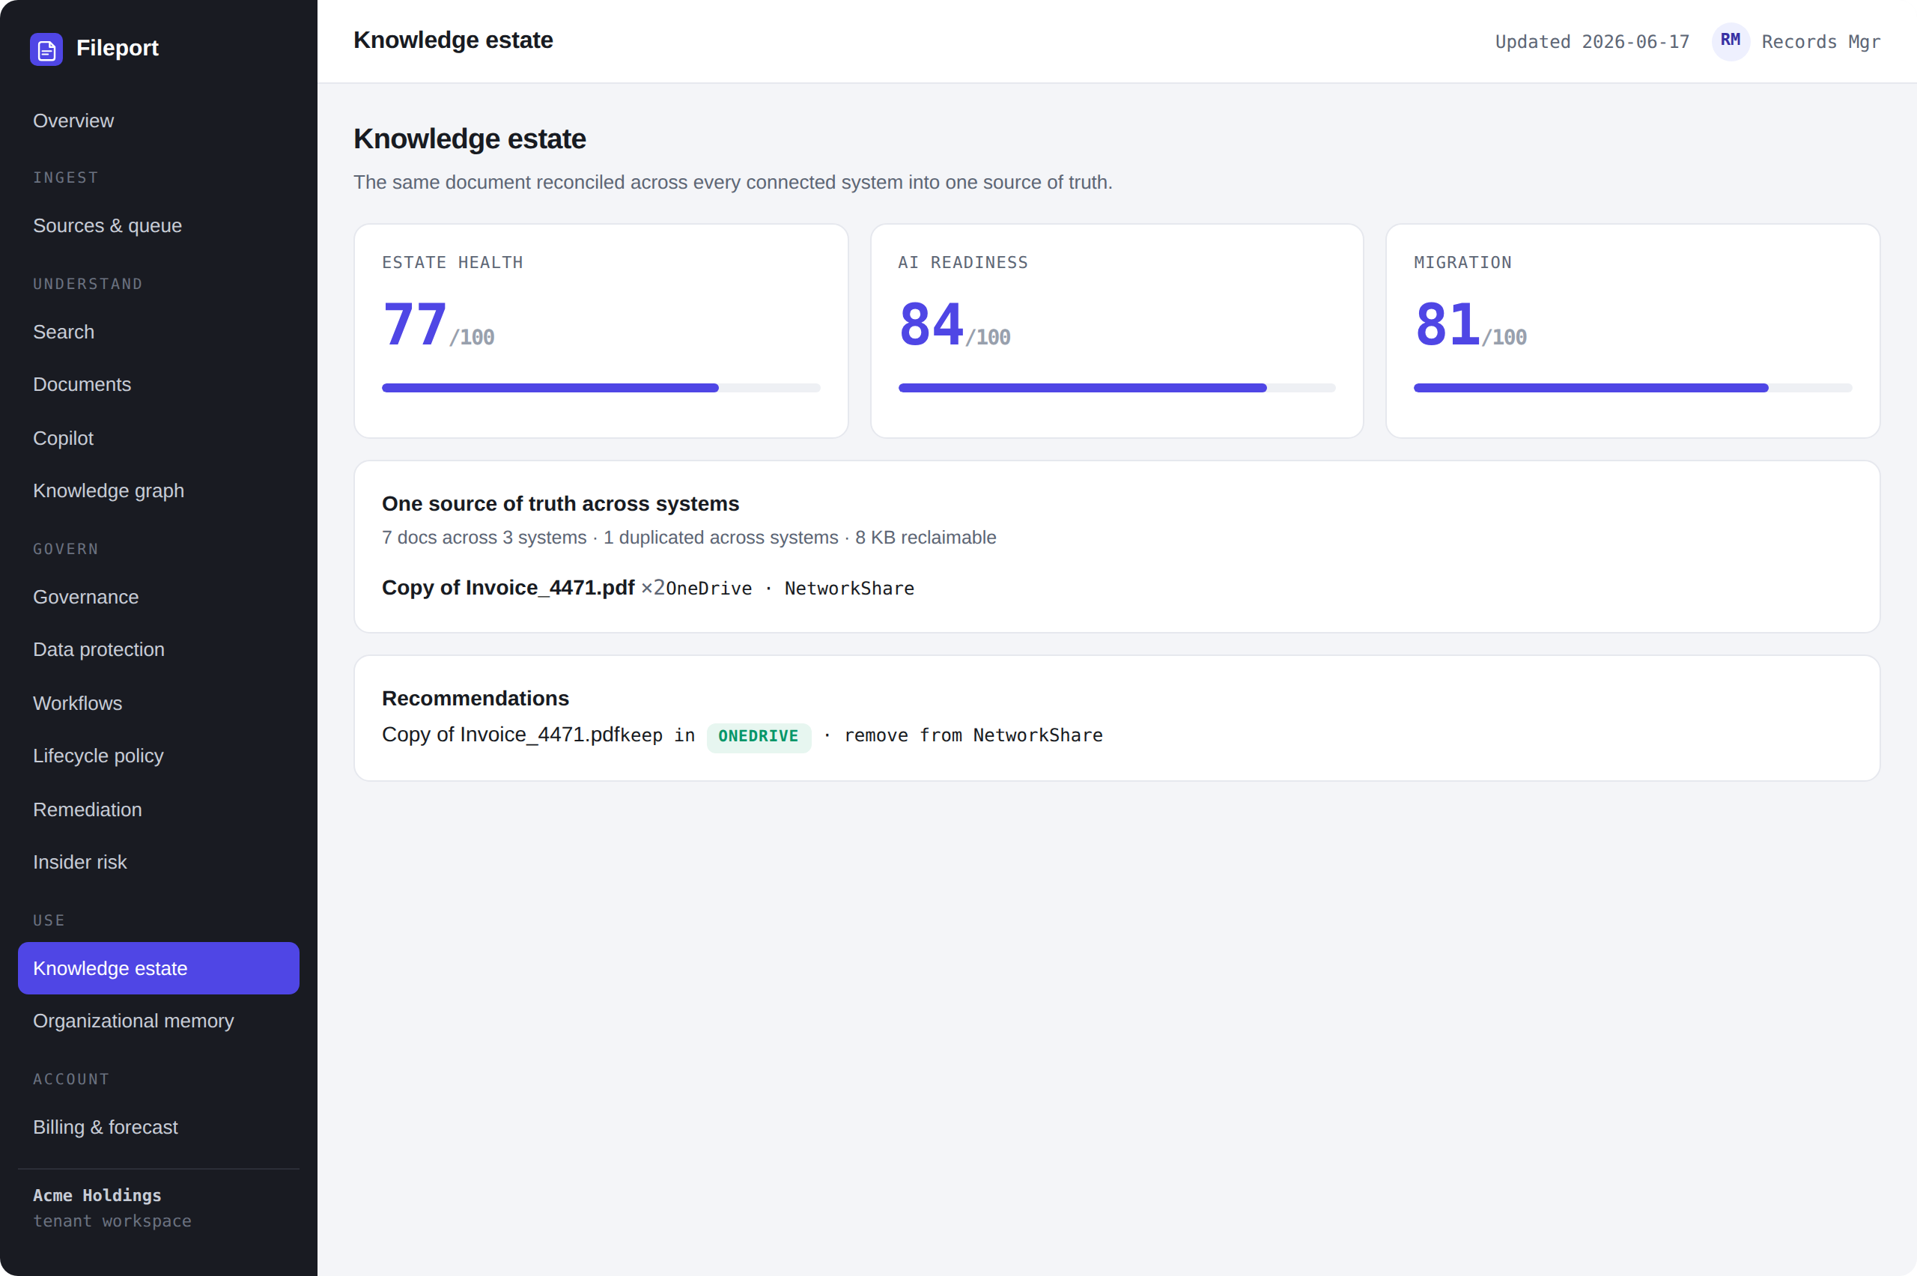The height and width of the screenshot is (1276, 1917).
Task: Open the Insider risk page
Action: click(x=159, y=862)
